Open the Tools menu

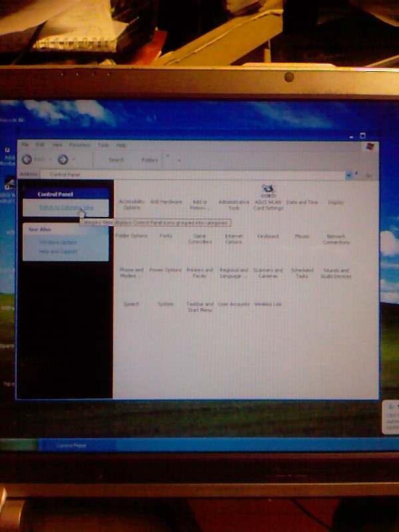tap(103, 145)
